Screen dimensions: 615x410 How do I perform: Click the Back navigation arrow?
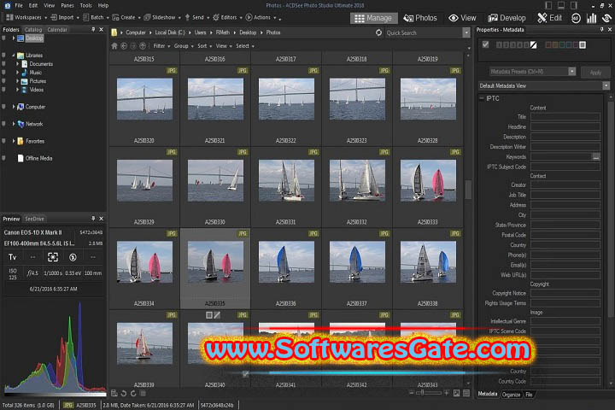124,46
